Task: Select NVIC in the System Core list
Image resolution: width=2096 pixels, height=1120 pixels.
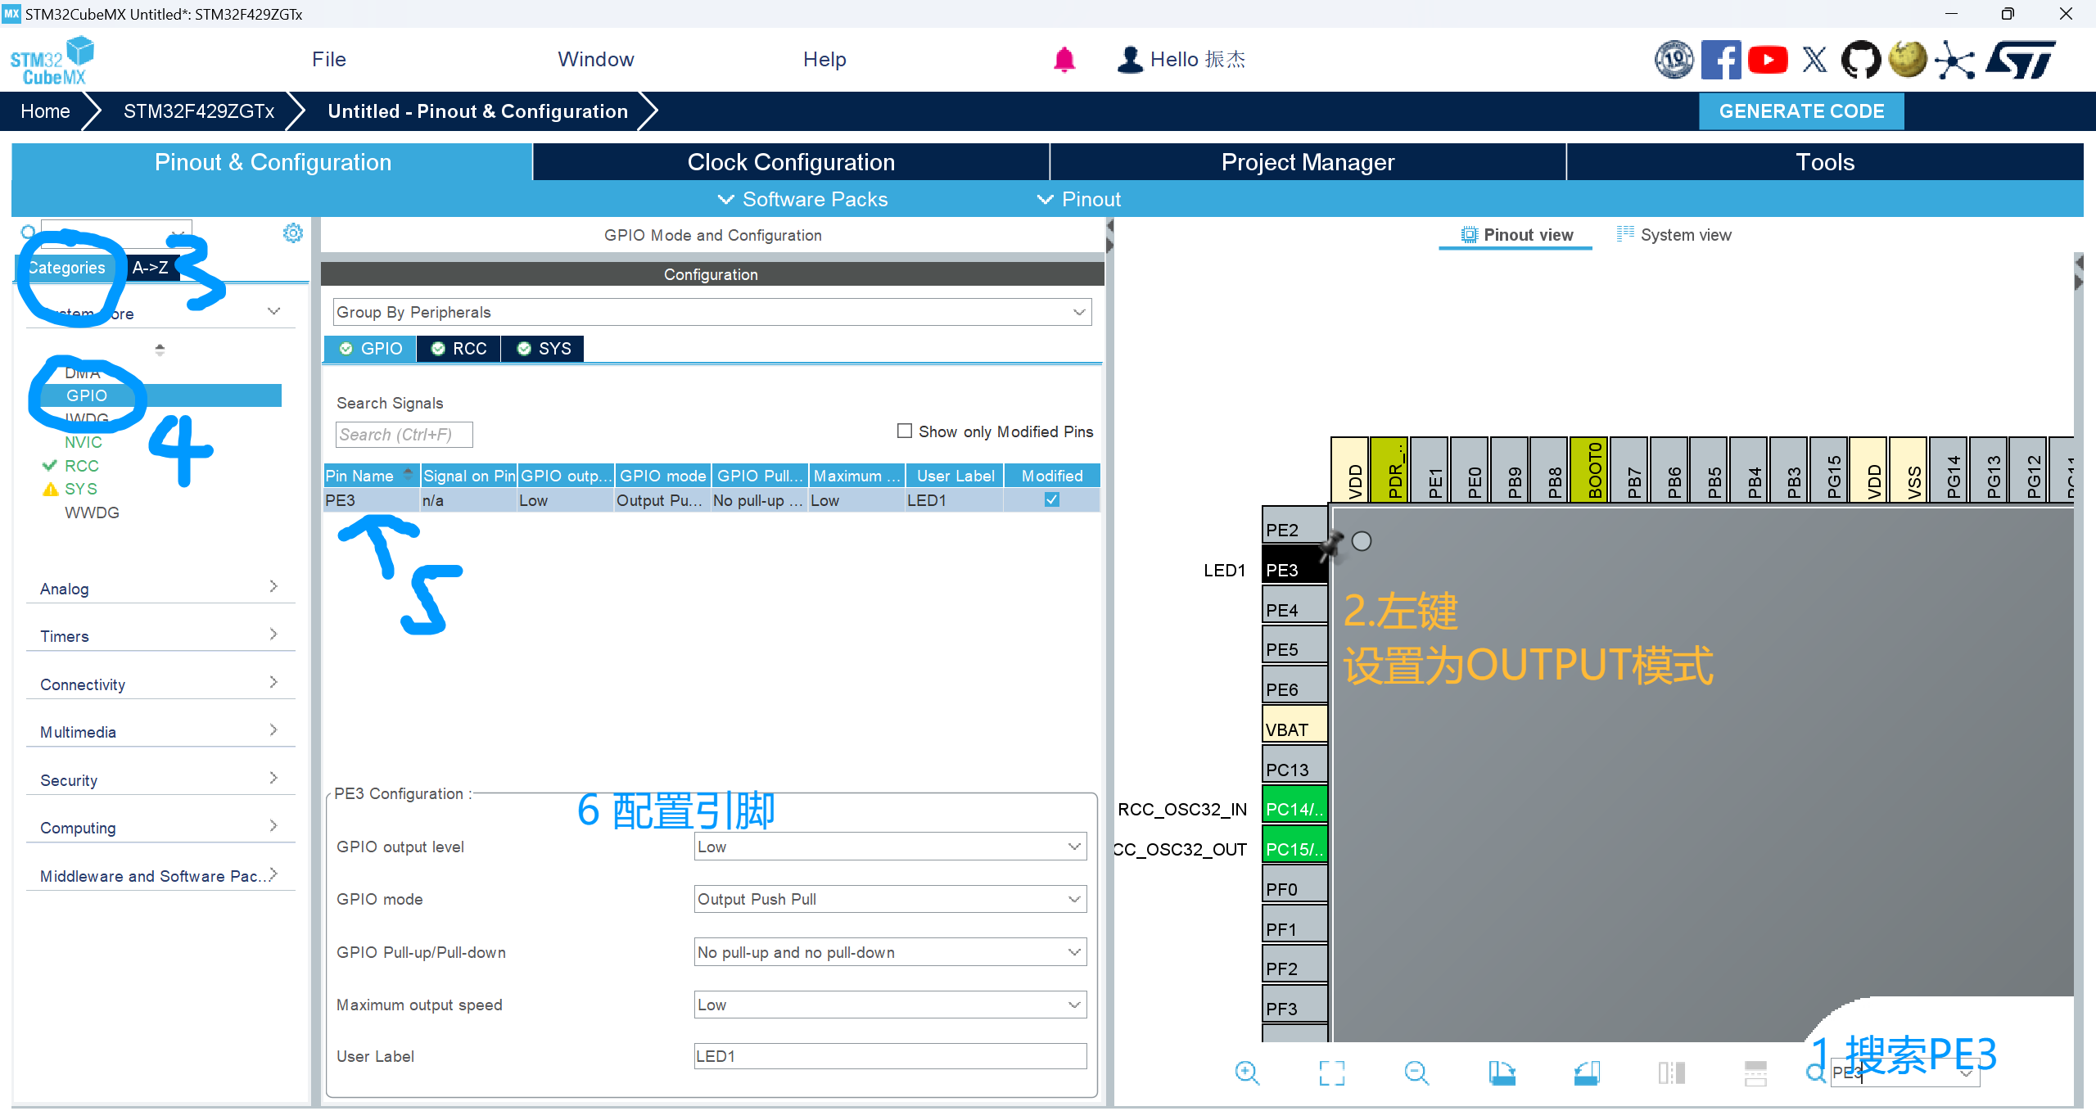Action: (84, 442)
